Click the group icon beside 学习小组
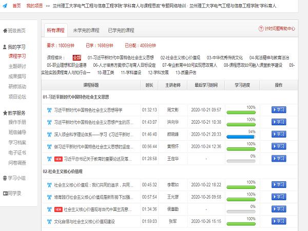This screenshot has height=231, width=308. click(x=5, y=178)
